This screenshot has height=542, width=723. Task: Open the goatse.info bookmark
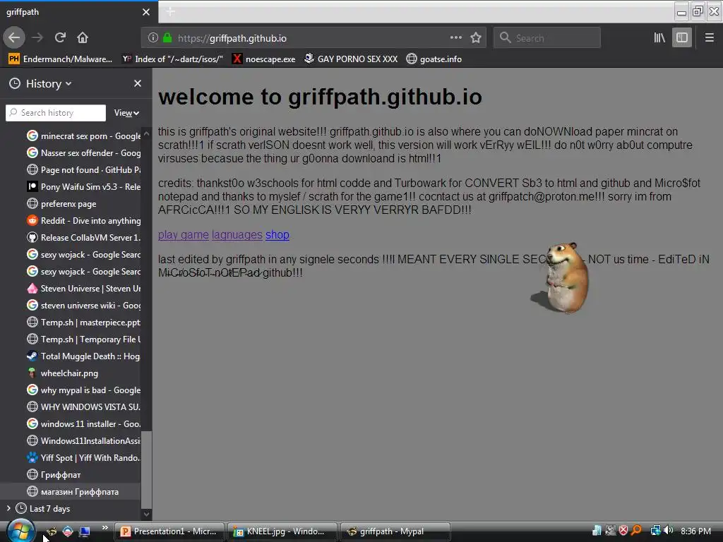point(434,59)
